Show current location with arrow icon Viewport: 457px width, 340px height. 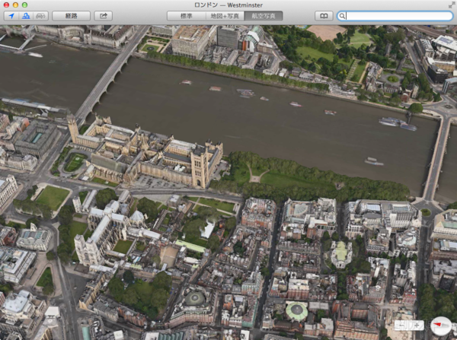click(11, 16)
